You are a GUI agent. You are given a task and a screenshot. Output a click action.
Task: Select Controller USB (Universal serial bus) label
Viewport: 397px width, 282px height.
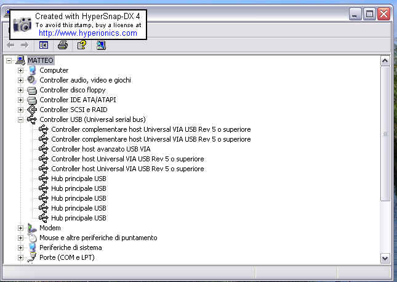click(x=93, y=119)
